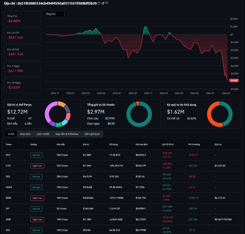
Task: Click the 1.51M OP quantity
Action: (x=115, y=208)
